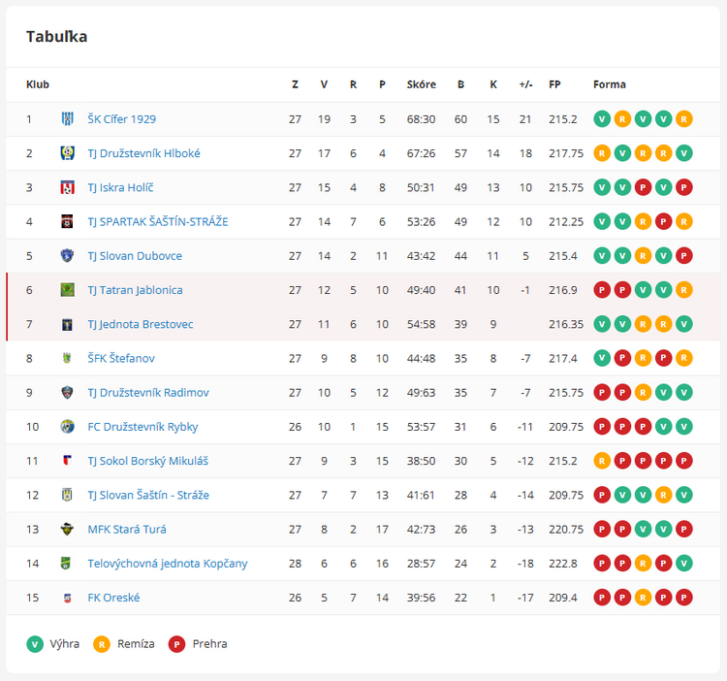Click the FP column header

(554, 84)
